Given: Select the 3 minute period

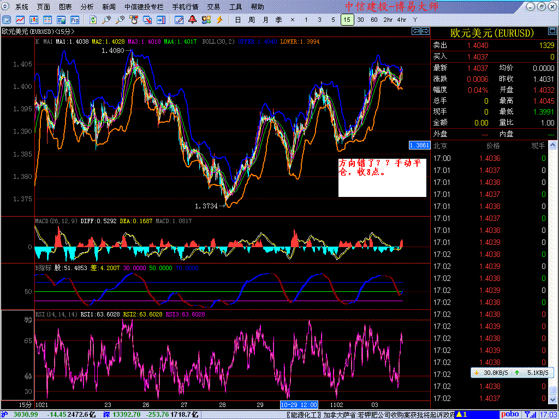Looking at the screenshot, I should (319, 20).
